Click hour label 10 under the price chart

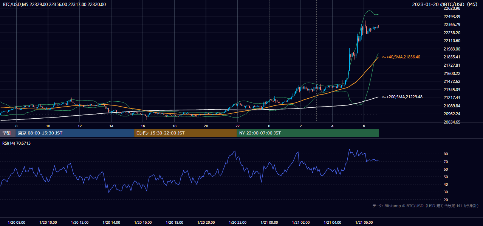click(48, 126)
